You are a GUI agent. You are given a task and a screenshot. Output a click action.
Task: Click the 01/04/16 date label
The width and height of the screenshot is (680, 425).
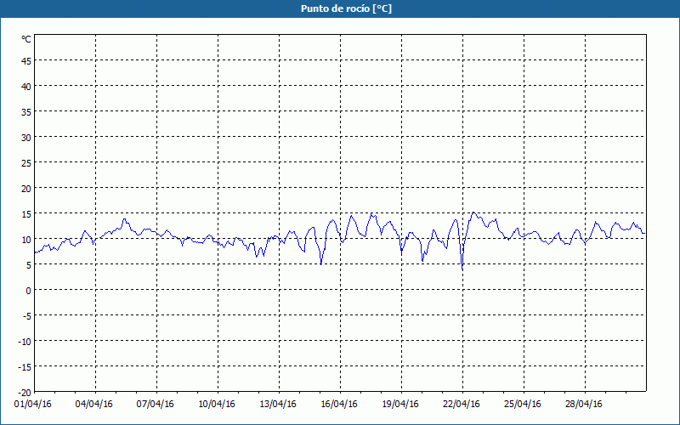tap(33, 405)
